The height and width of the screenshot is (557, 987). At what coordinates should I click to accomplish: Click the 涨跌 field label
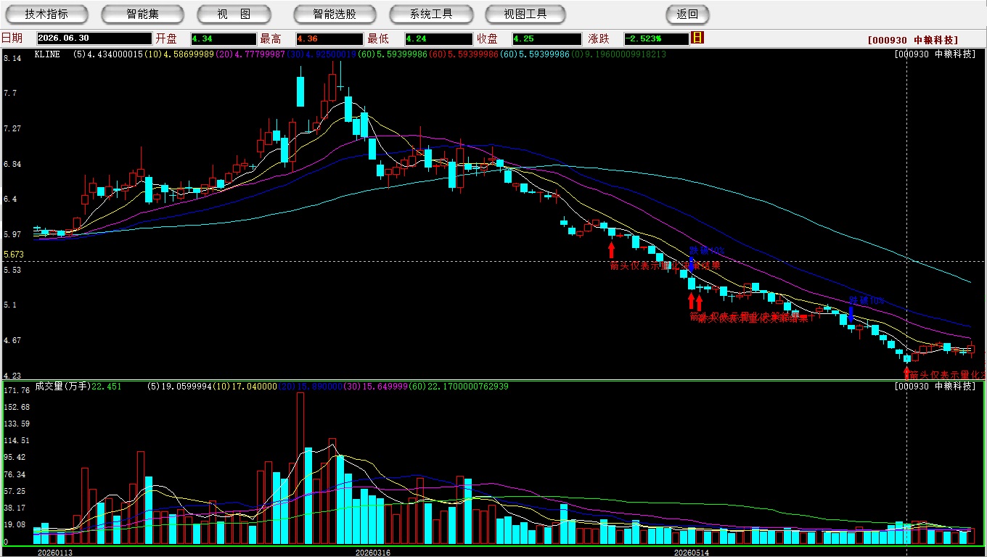[x=599, y=38]
